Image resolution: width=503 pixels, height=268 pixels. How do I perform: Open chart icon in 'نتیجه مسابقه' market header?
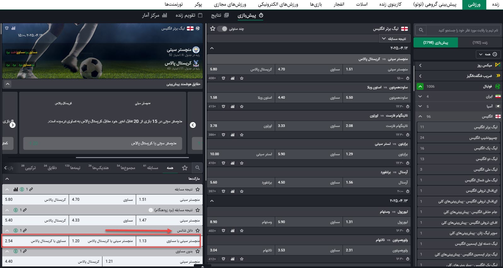(x=16, y=189)
